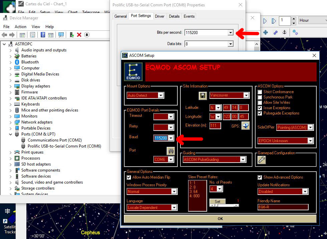Click the EQMOD logo icon
Screen dimensions: 327x239
[x=133, y=72]
